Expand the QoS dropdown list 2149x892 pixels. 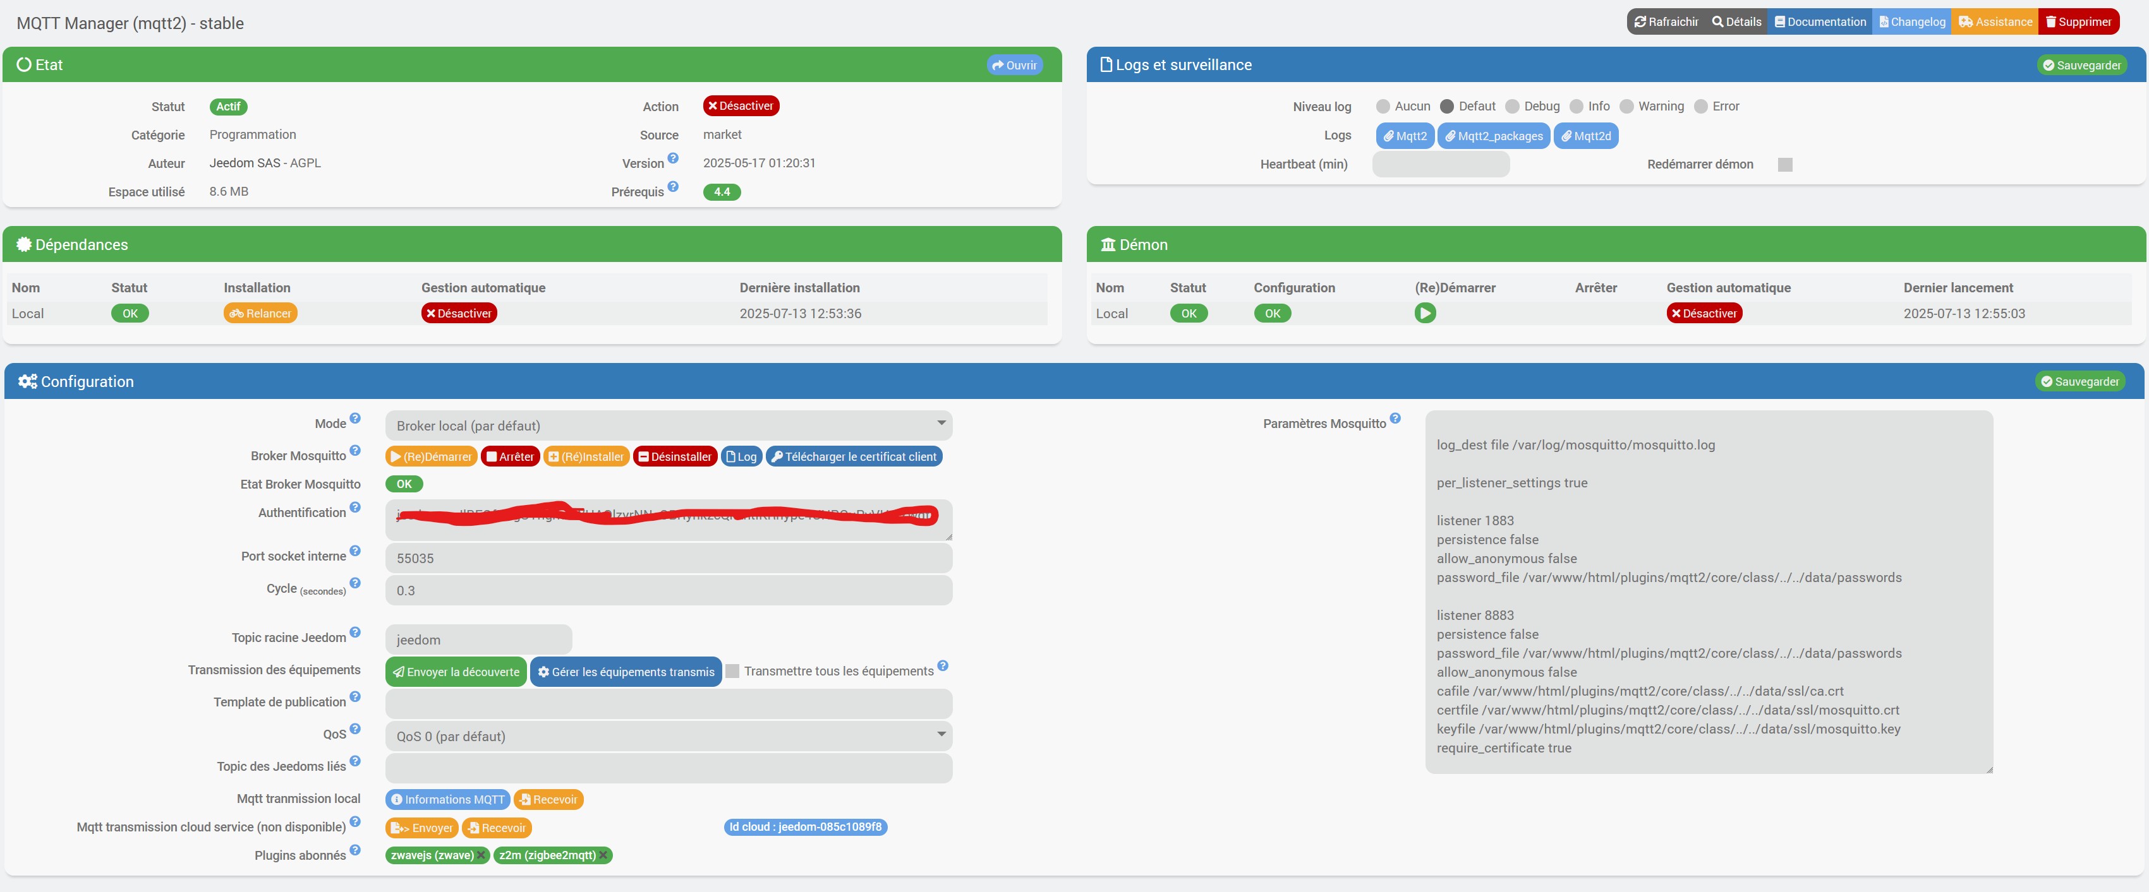[669, 736]
